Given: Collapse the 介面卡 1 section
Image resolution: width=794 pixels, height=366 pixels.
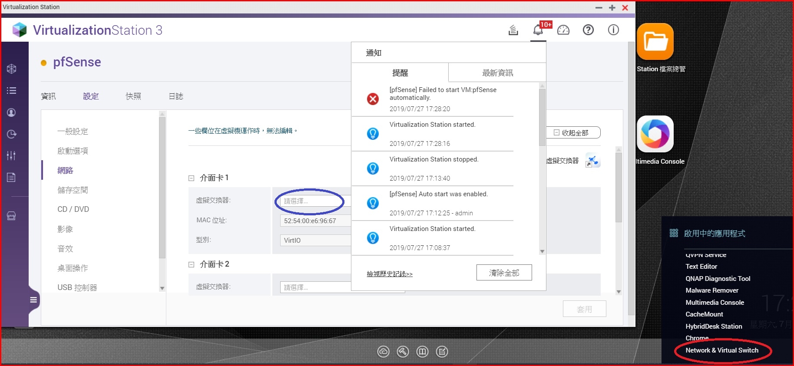Looking at the screenshot, I should pyautogui.click(x=191, y=178).
